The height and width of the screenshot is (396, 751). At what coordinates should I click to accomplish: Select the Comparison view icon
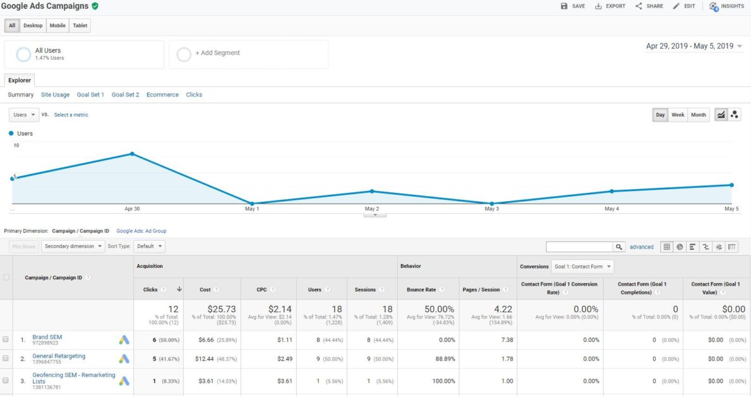pyautogui.click(x=706, y=247)
